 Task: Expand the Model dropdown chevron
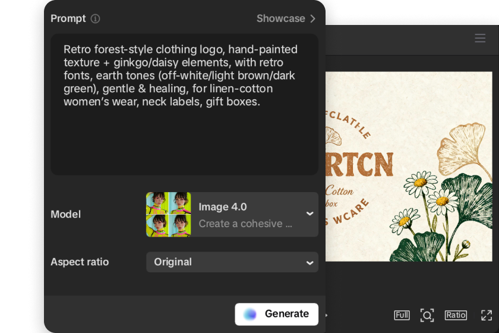(309, 214)
